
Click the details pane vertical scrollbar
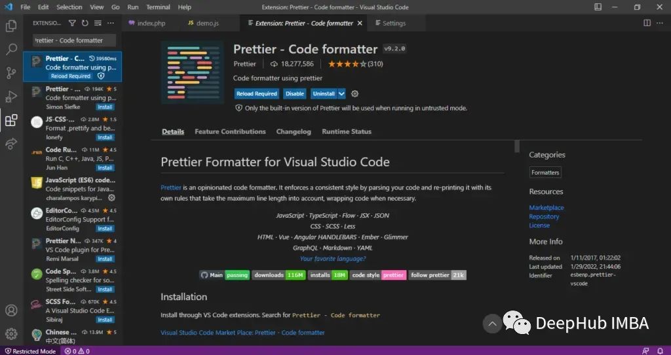click(517, 146)
